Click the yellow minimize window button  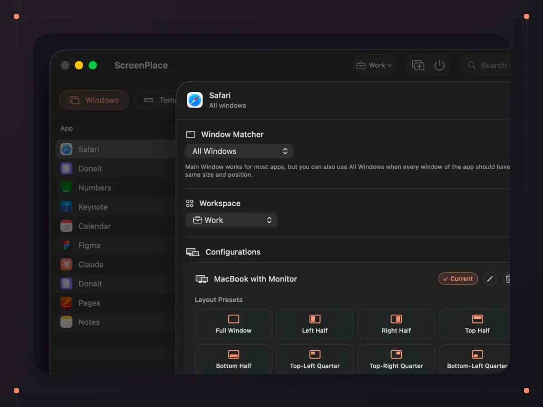(x=79, y=66)
